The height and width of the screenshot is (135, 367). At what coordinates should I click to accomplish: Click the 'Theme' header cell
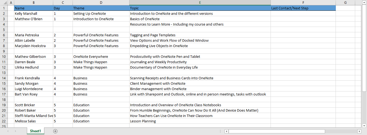click(101, 8)
